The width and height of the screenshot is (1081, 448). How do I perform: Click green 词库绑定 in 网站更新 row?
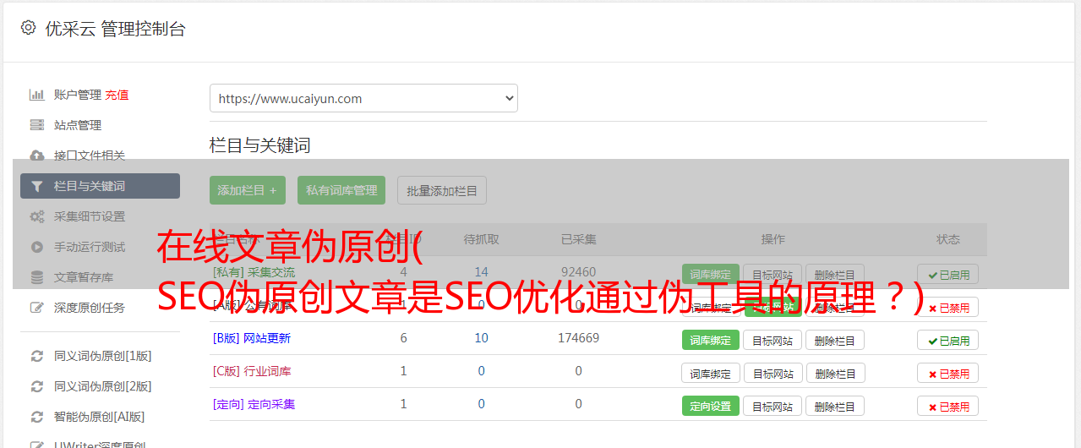click(711, 340)
